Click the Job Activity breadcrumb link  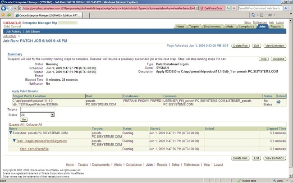click(10, 36)
